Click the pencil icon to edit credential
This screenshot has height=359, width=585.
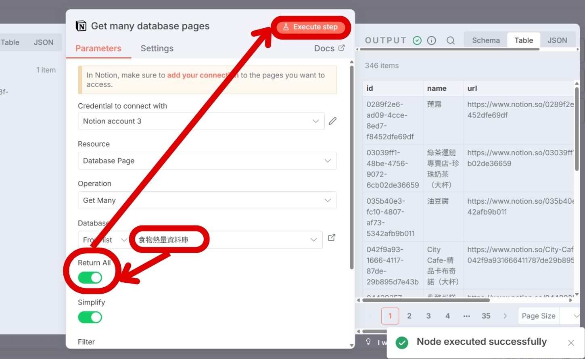[x=332, y=121]
